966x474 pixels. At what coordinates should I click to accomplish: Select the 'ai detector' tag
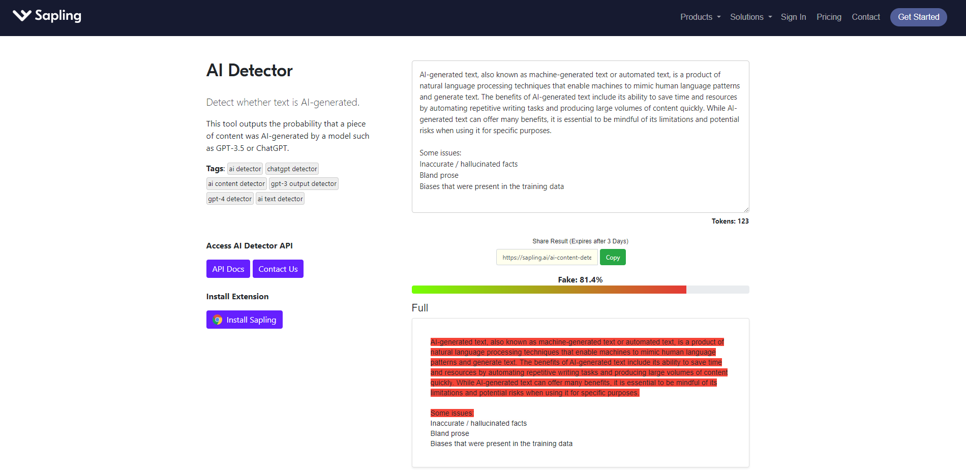tap(245, 168)
